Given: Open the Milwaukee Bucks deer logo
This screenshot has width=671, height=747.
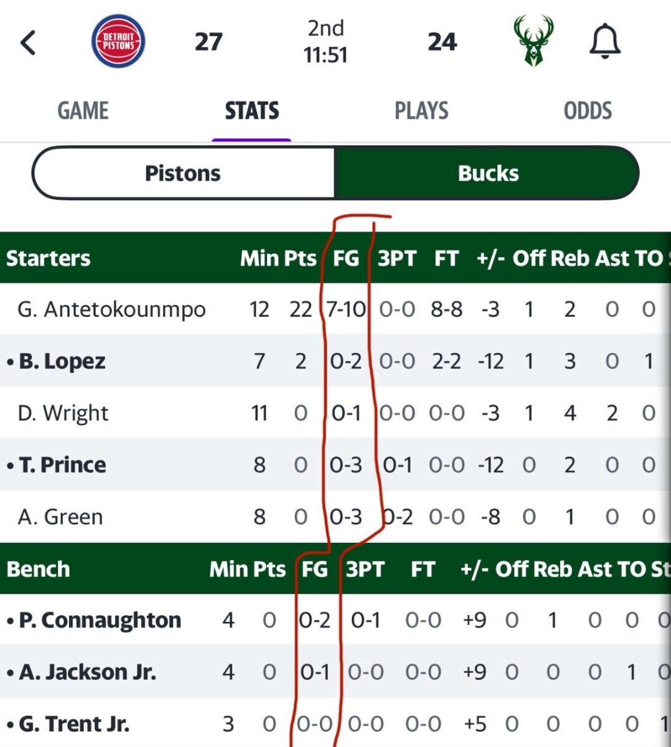Looking at the screenshot, I should [x=533, y=42].
